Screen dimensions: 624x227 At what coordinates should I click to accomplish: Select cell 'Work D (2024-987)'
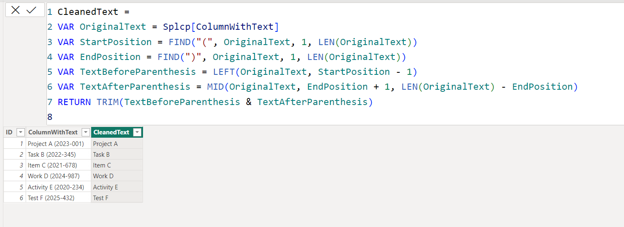58,176
